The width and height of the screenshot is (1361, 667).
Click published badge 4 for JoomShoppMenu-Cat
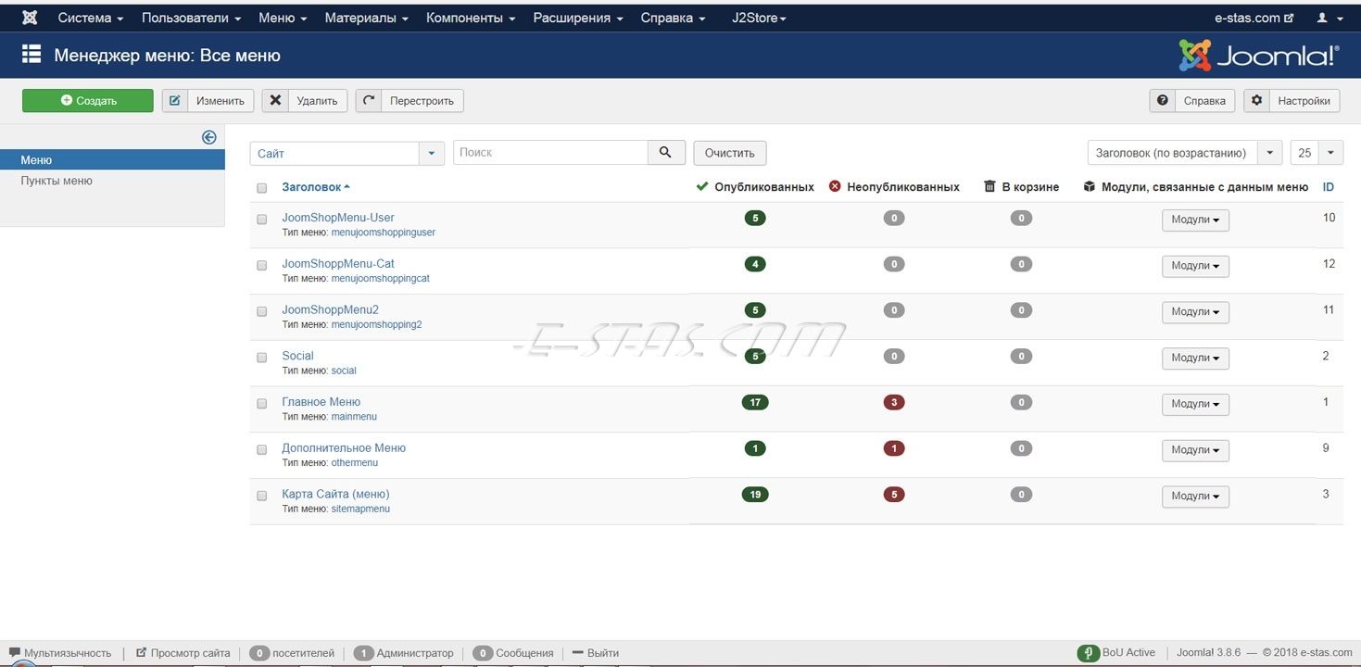click(755, 264)
